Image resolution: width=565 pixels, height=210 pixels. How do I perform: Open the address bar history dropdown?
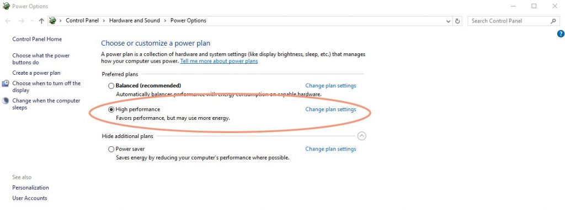[x=448, y=21]
